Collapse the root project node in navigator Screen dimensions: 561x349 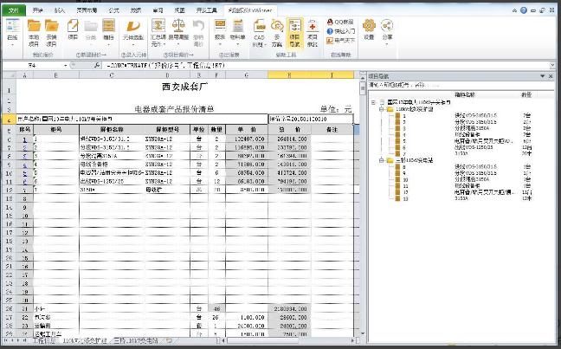coord(373,102)
